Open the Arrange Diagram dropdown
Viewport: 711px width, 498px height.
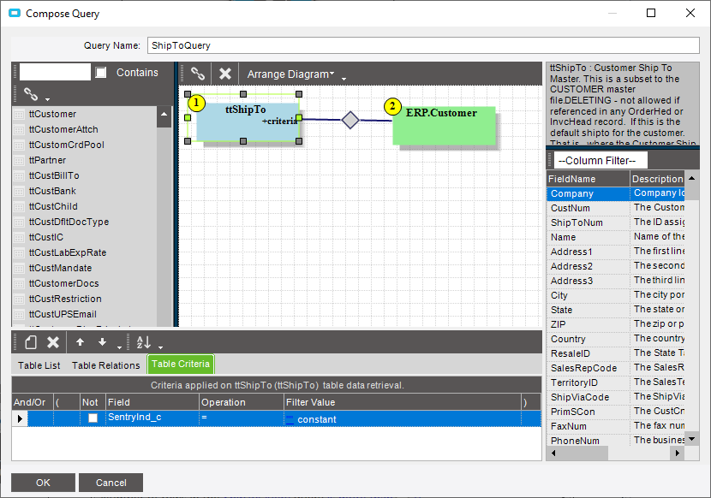click(x=290, y=74)
